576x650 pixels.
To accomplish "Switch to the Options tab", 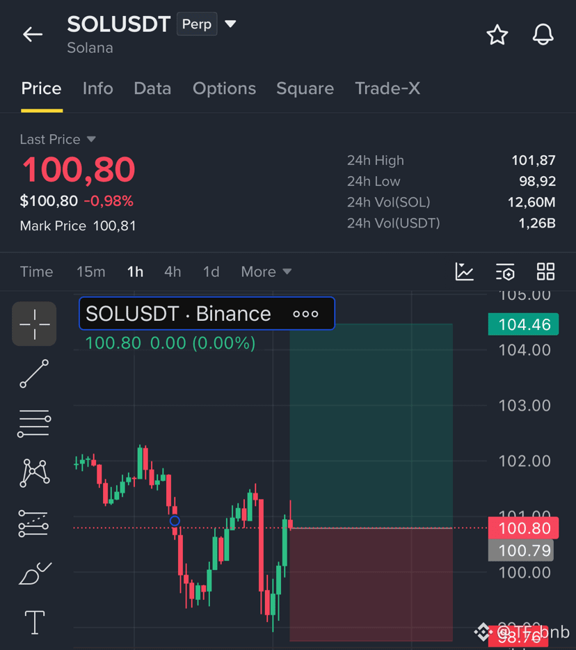I will pos(224,88).
